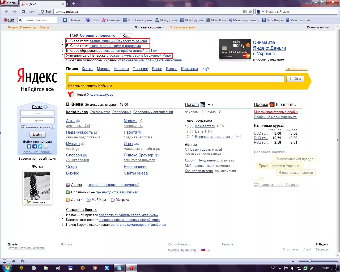Open Firefox from the taskbar

pyautogui.click(x=83, y=268)
